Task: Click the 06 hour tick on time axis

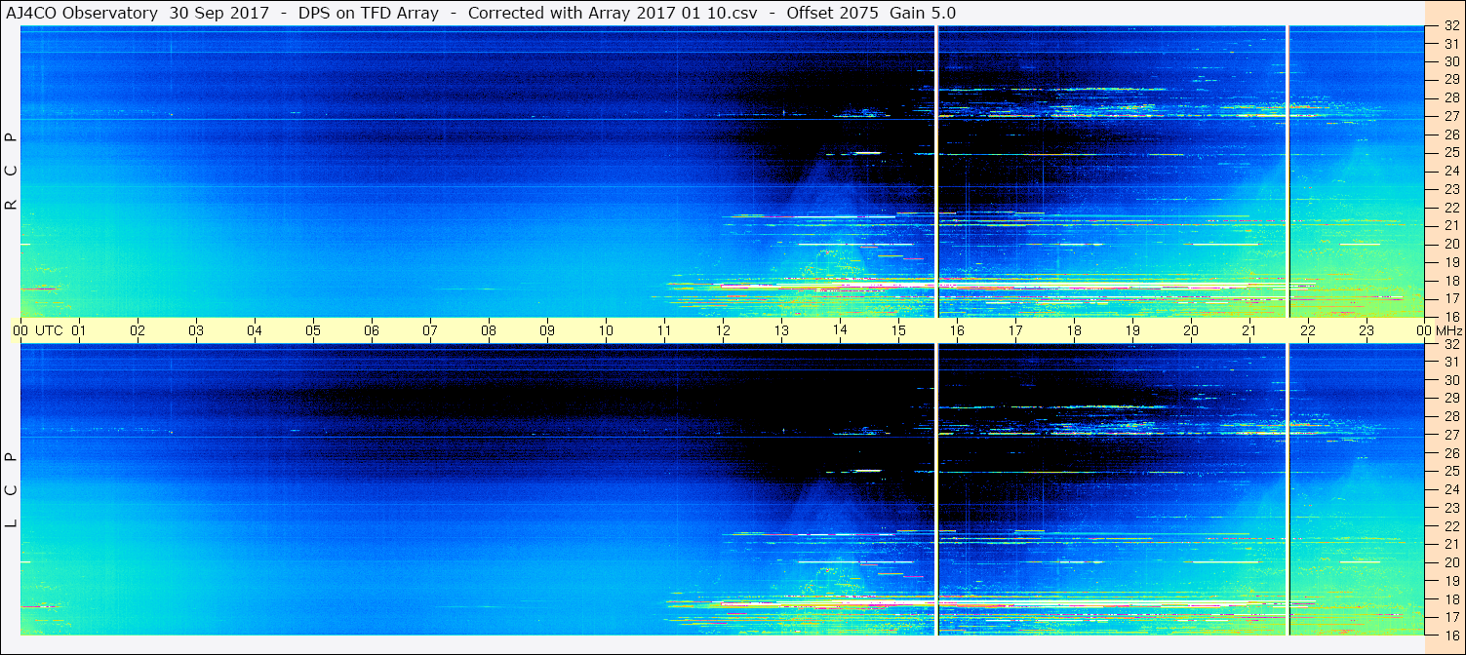Action: click(x=372, y=330)
